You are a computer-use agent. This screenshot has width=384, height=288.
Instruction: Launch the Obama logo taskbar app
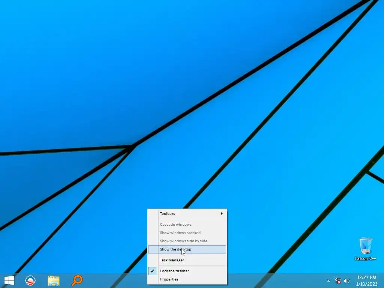(30, 280)
